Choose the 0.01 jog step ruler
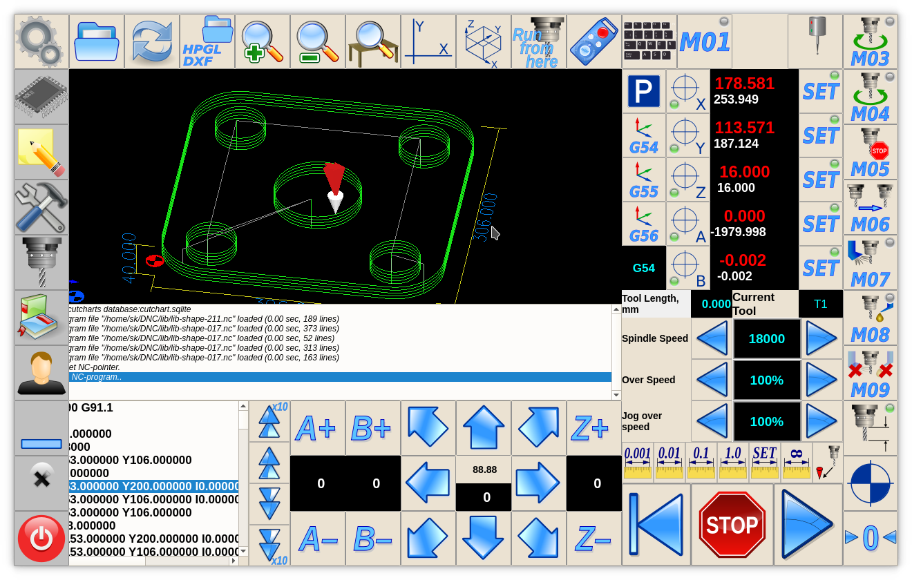 click(669, 462)
